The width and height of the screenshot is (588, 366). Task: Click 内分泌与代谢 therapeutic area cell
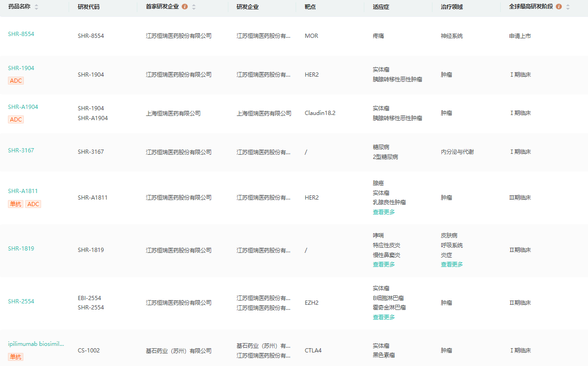(x=457, y=152)
